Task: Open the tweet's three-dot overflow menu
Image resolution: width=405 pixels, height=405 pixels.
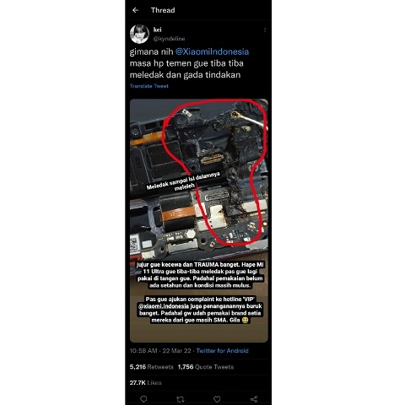Action: (x=265, y=30)
